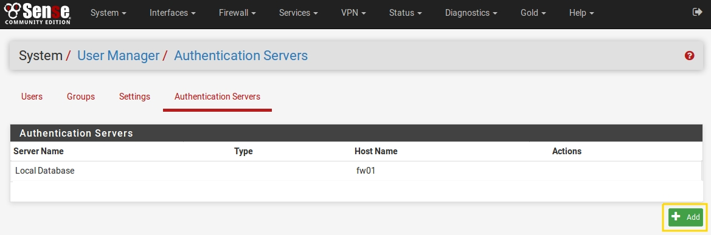
Task: Click the System breadcrumb text
Action: coord(40,56)
